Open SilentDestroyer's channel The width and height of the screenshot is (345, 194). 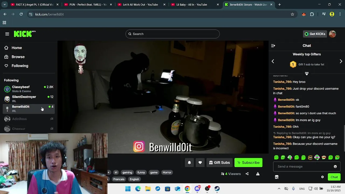(x=29, y=99)
